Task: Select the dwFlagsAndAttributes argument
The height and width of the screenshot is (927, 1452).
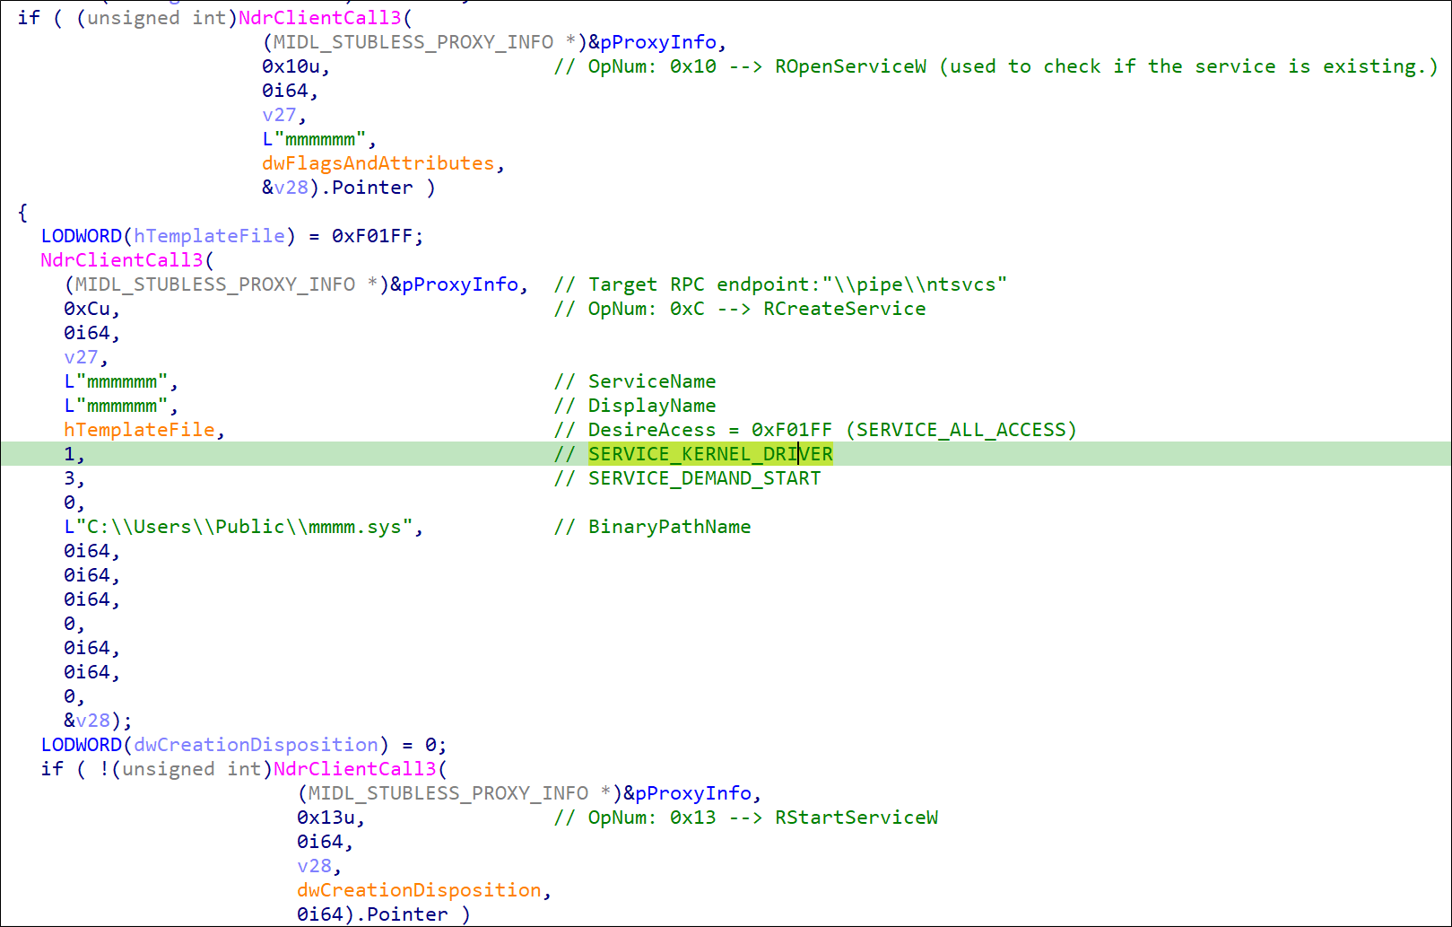Action: [378, 163]
